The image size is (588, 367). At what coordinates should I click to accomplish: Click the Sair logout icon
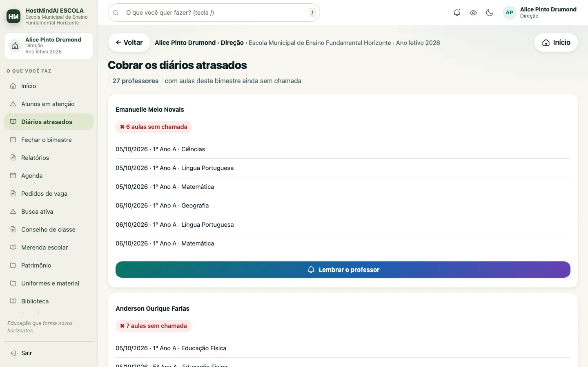(x=13, y=353)
